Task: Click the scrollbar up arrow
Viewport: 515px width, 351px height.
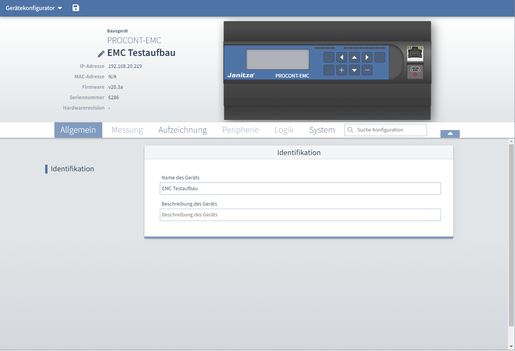Action: click(x=511, y=142)
